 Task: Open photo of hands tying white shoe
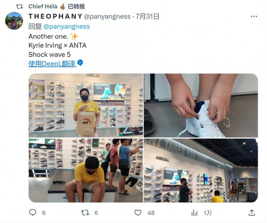[201, 105]
